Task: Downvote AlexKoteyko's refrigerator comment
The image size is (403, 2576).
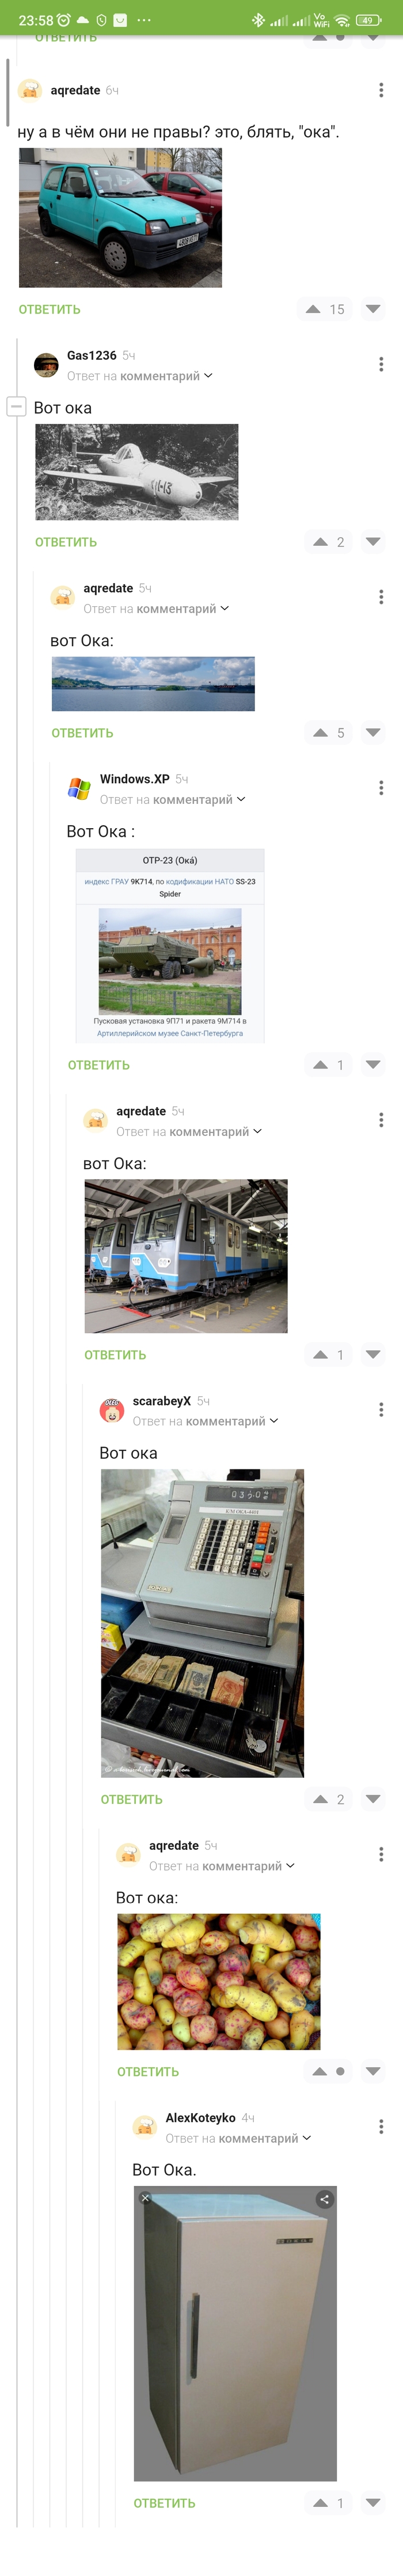Action: point(373,2503)
